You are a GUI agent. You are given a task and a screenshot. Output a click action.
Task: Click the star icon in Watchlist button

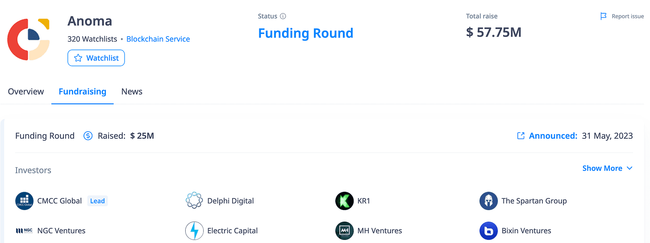click(78, 58)
